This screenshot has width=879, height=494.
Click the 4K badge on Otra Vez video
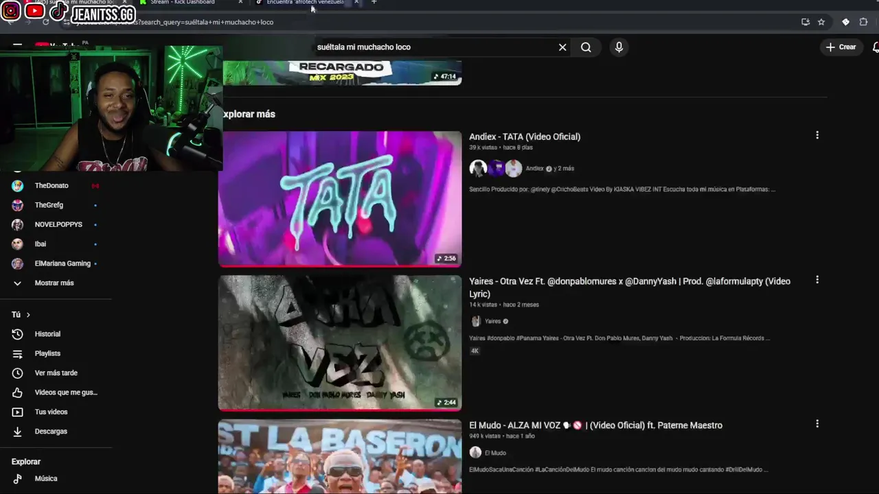tap(475, 351)
